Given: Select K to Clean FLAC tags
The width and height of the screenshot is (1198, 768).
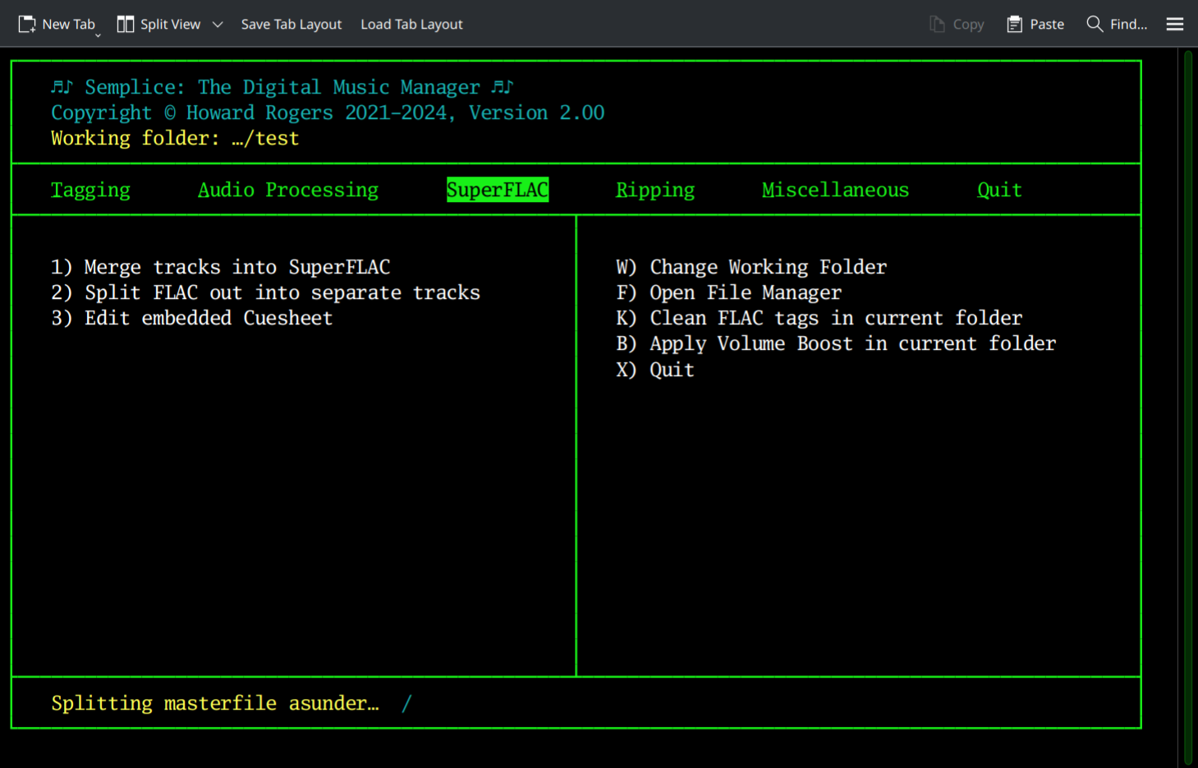Looking at the screenshot, I should pos(819,318).
